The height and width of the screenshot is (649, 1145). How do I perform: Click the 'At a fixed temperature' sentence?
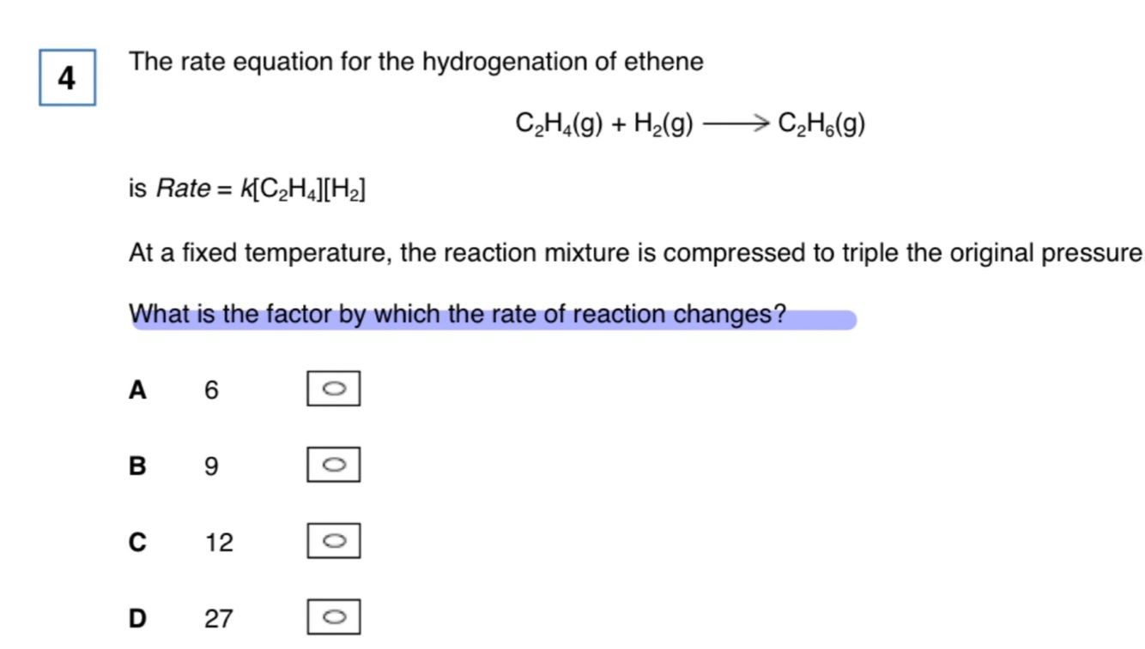tap(635, 254)
